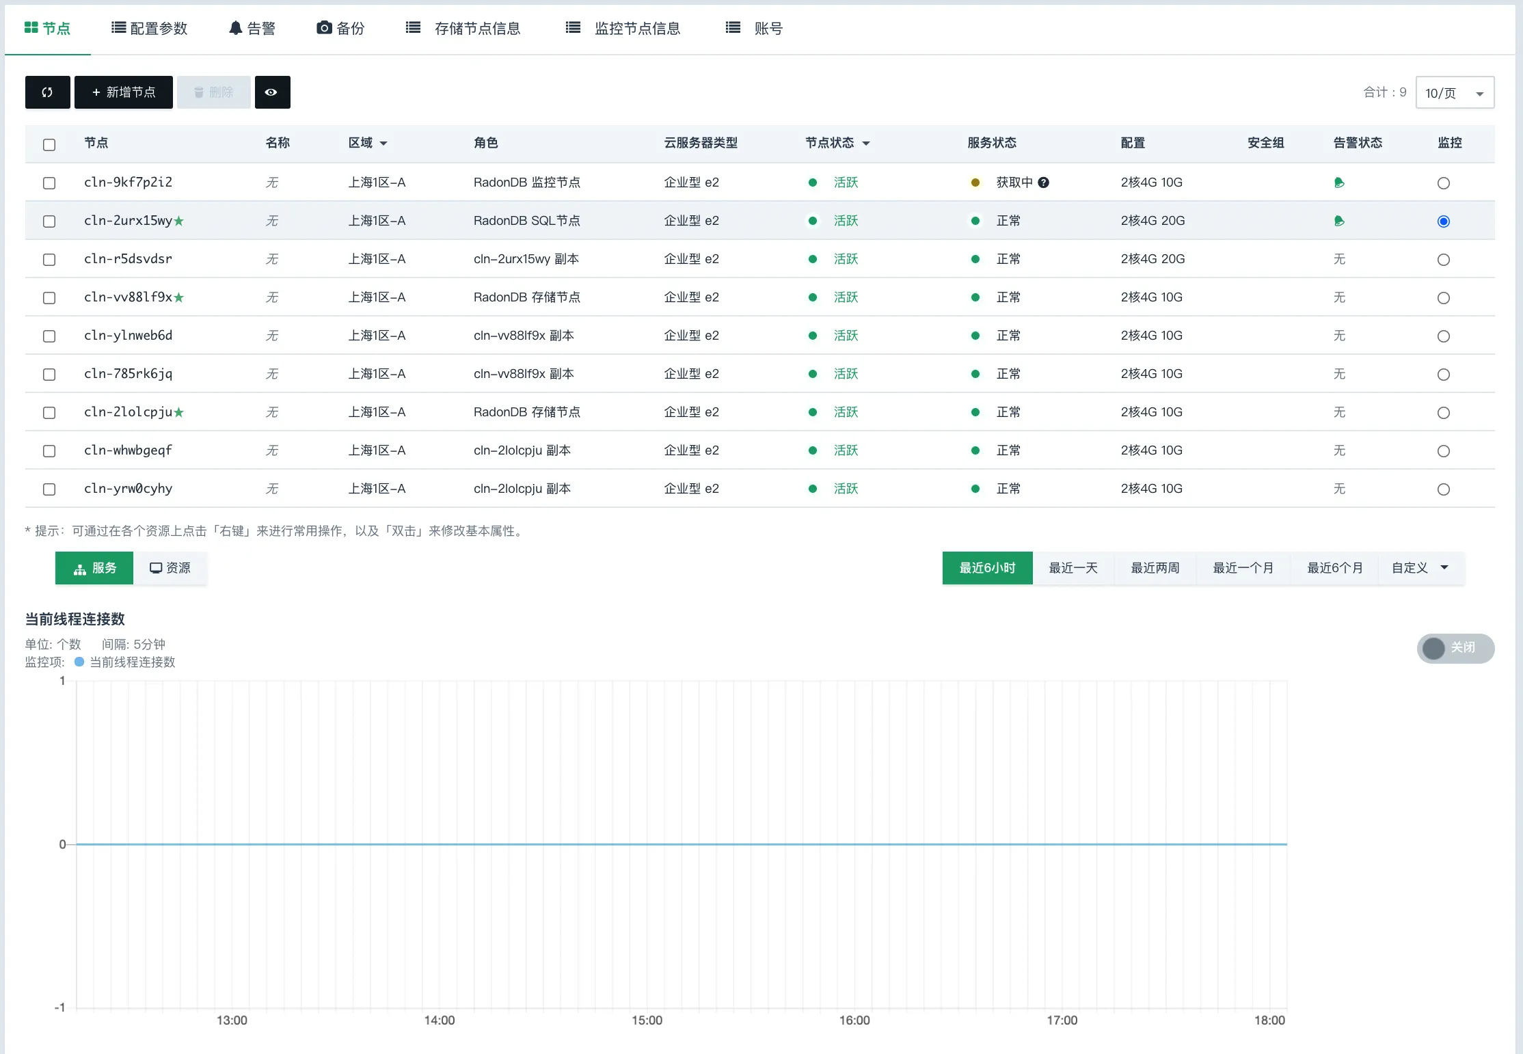The image size is (1523, 1054).
Task: Switch to 配置参数 tab
Action: click(x=149, y=28)
